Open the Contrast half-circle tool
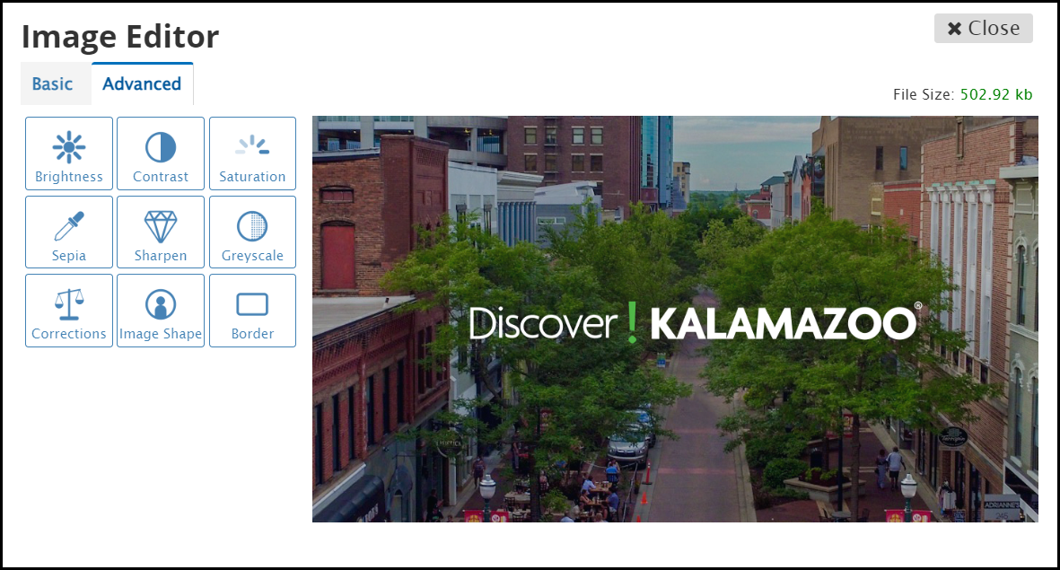The width and height of the screenshot is (1060, 570). 161,147
